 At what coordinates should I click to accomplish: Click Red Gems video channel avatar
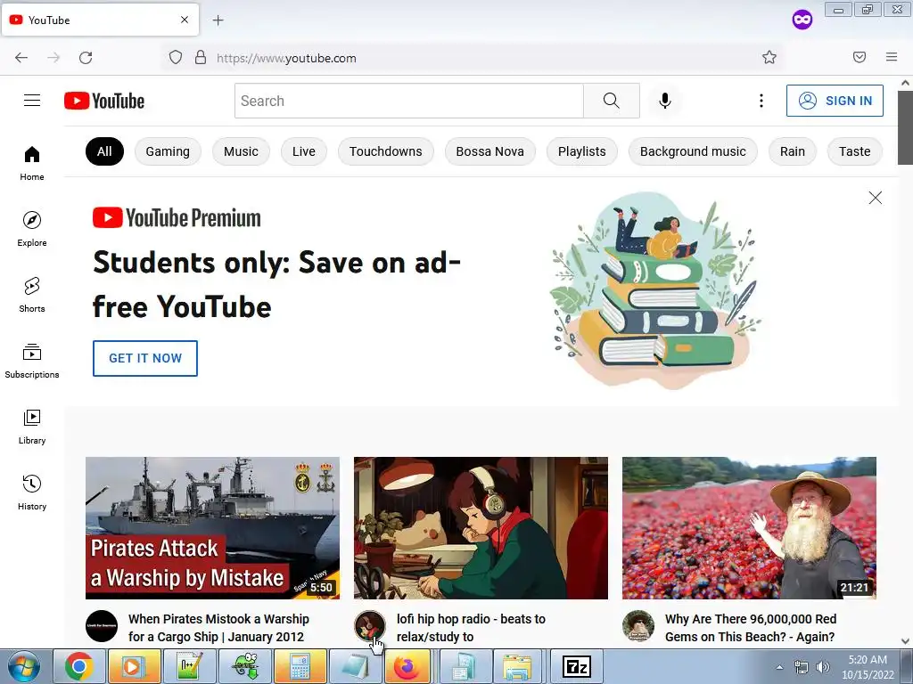tap(638, 626)
